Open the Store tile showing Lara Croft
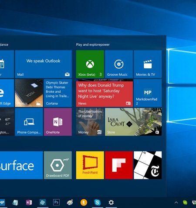Screen dimensions: 196x208 click(x=133, y=122)
